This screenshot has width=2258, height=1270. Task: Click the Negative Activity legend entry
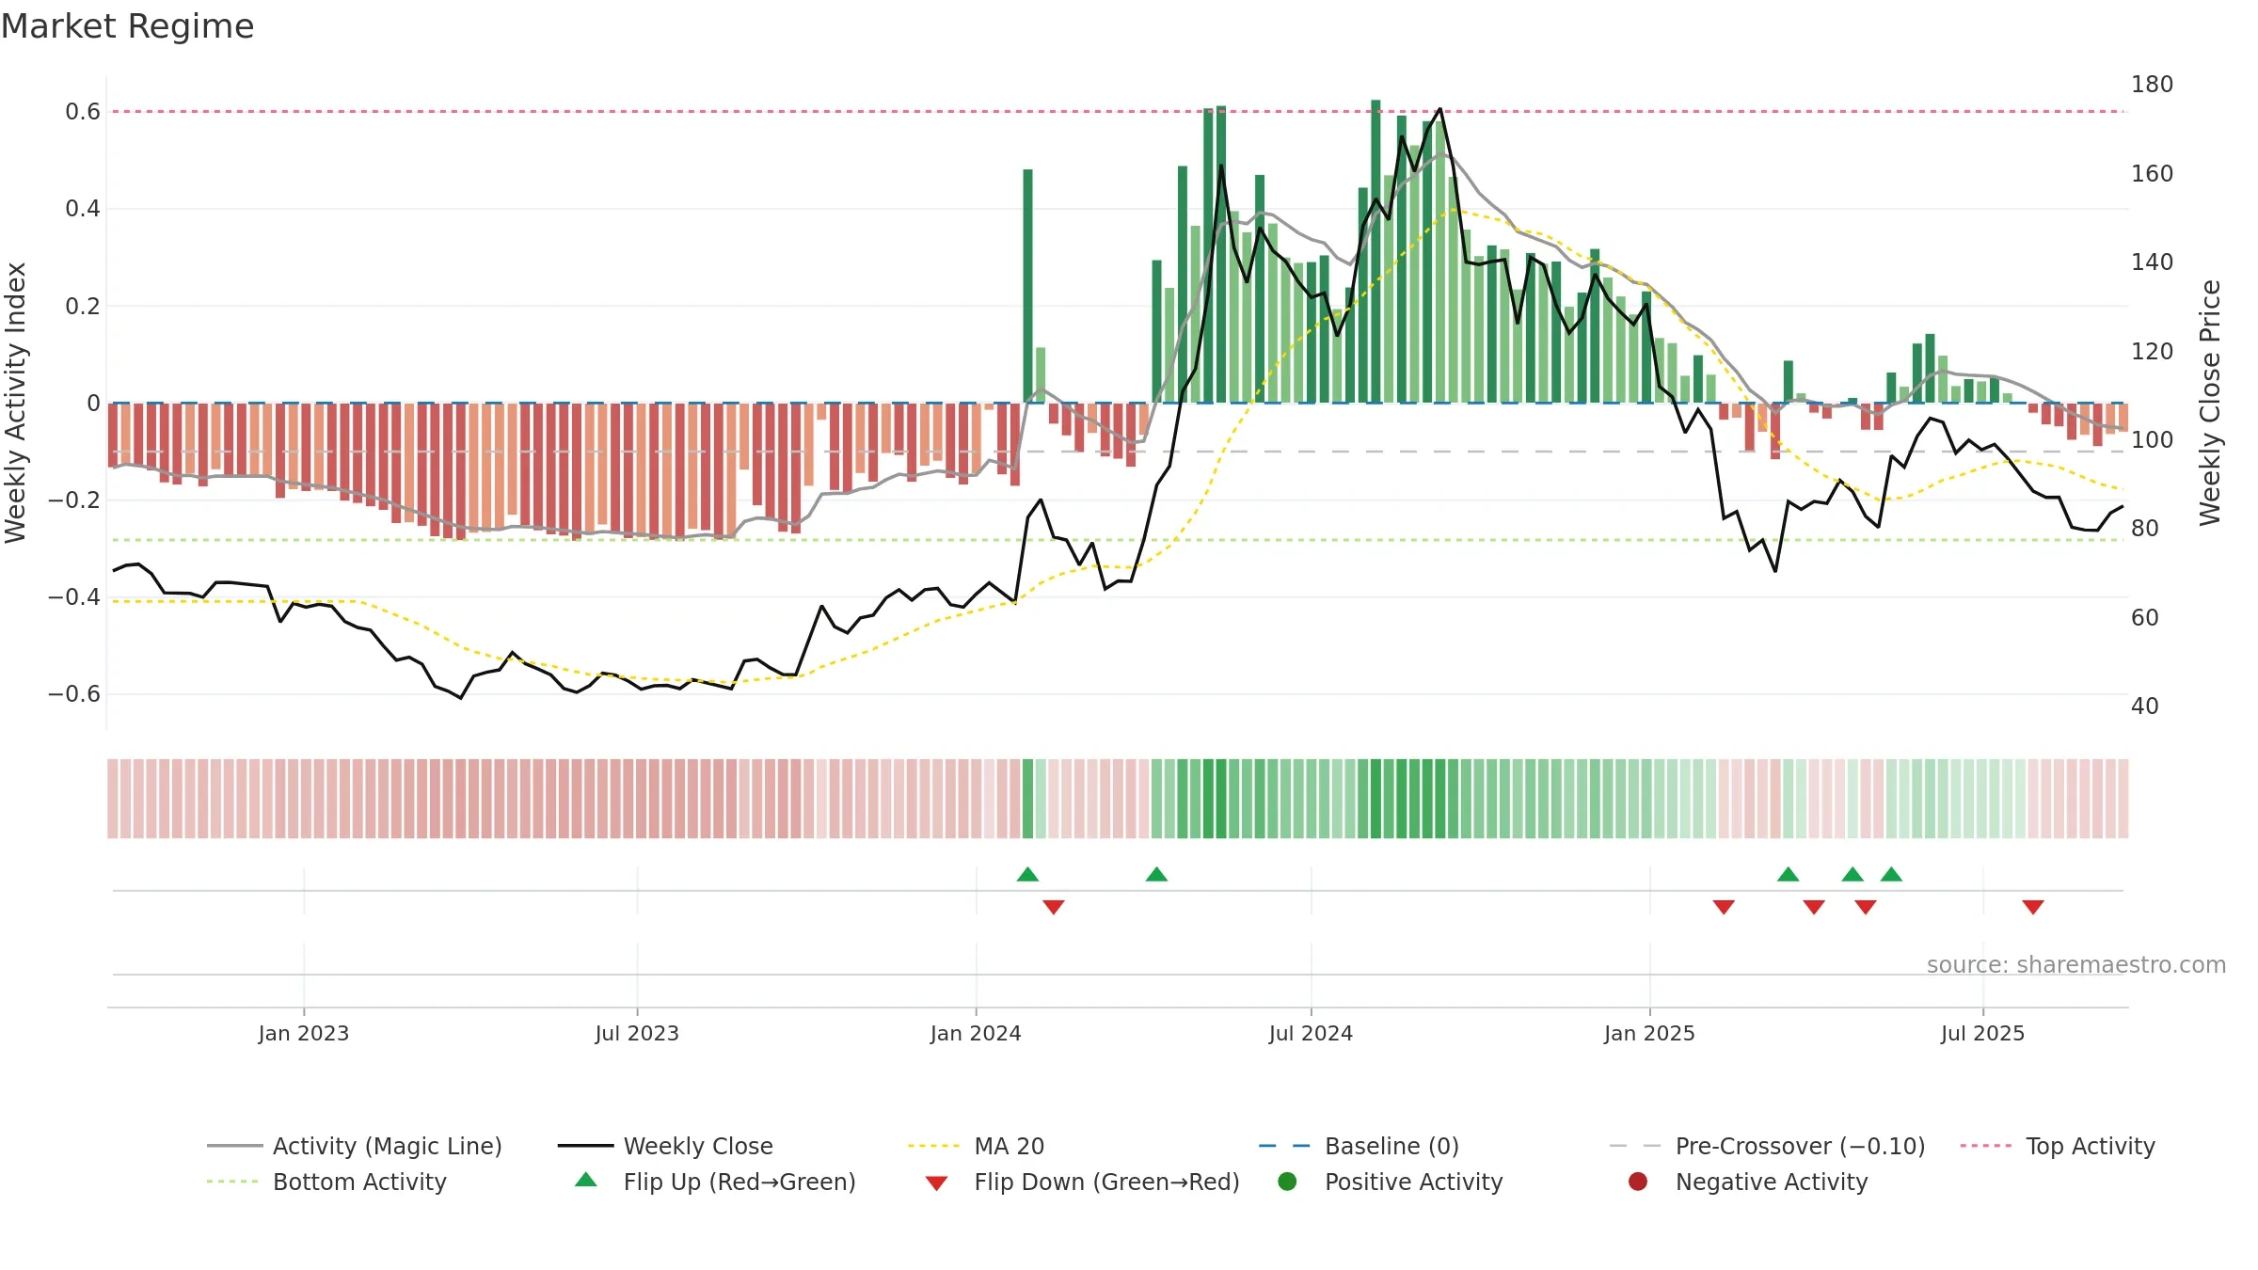[x=1748, y=1182]
